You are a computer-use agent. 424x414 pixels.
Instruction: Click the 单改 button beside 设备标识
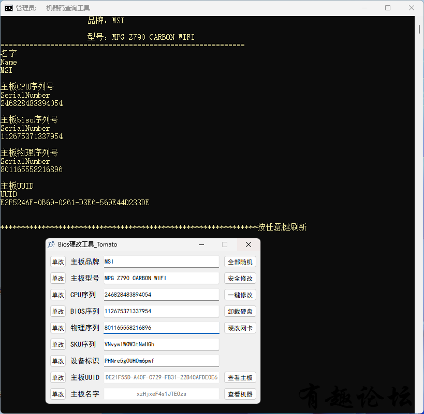[x=58, y=361]
